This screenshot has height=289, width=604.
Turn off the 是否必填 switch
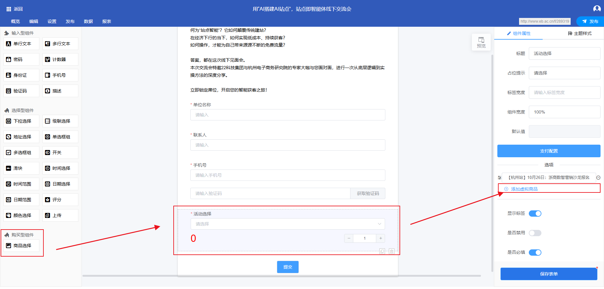pos(535,253)
